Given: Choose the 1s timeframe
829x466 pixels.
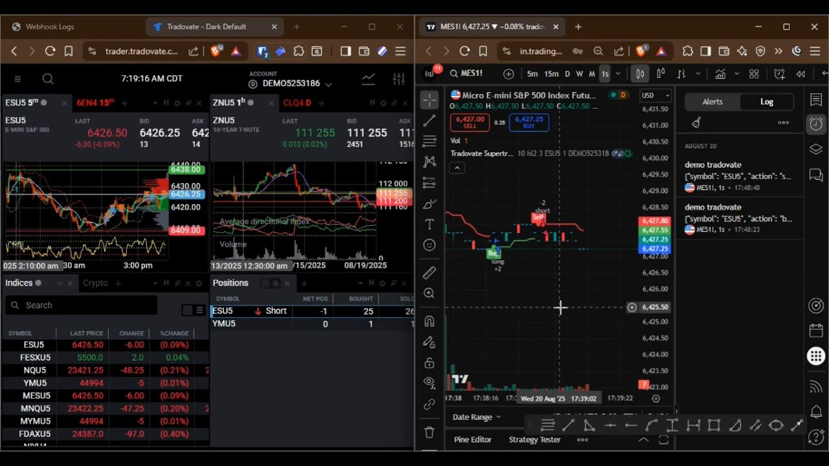Looking at the screenshot, I should pyautogui.click(x=605, y=74).
